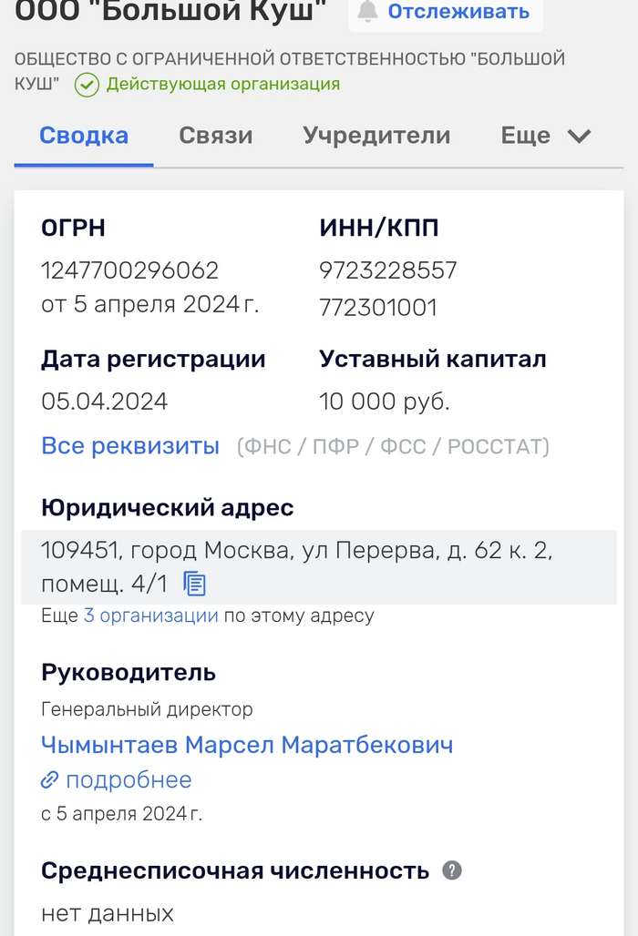Open the Все реквизиты link
Screen dimensions: 638x936
tap(130, 446)
